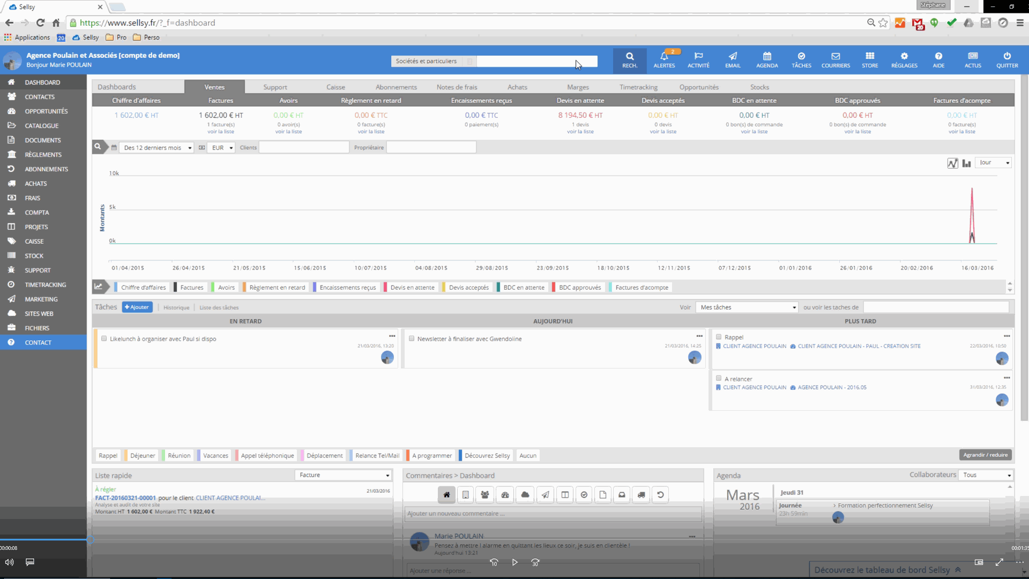Expand the Sellsy dashboard discovery banner
Screen dimensions: 1029x579
tap(887, 570)
